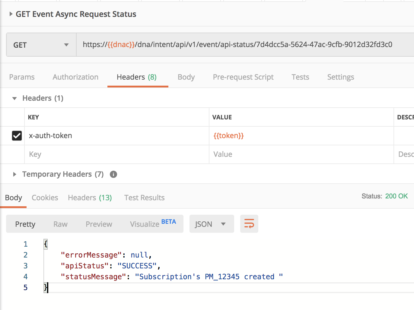View response Cookies
The height and width of the screenshot is (310, 414).
point(45,198)
